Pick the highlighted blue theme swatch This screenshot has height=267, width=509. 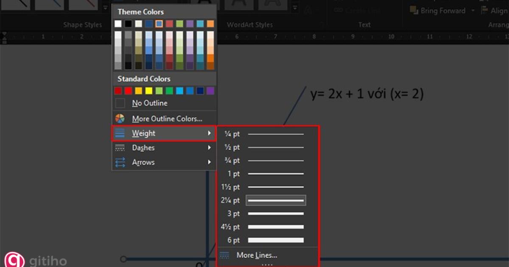[159, 24]
